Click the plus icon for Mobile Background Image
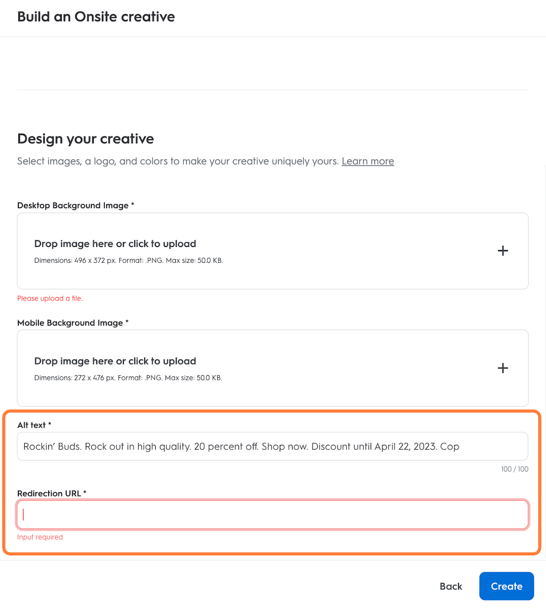This screenshot has width=546, height=611. point(502,368)
